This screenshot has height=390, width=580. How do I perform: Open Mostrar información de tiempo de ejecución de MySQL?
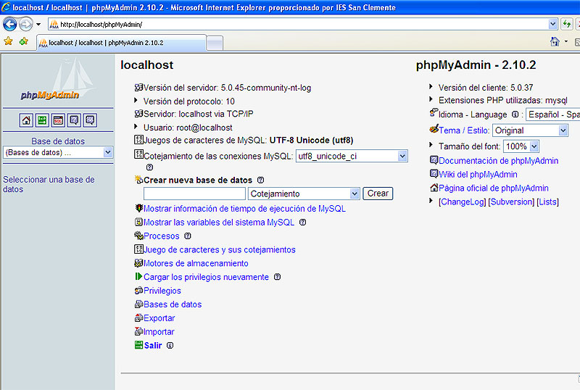tap(244, 209)
